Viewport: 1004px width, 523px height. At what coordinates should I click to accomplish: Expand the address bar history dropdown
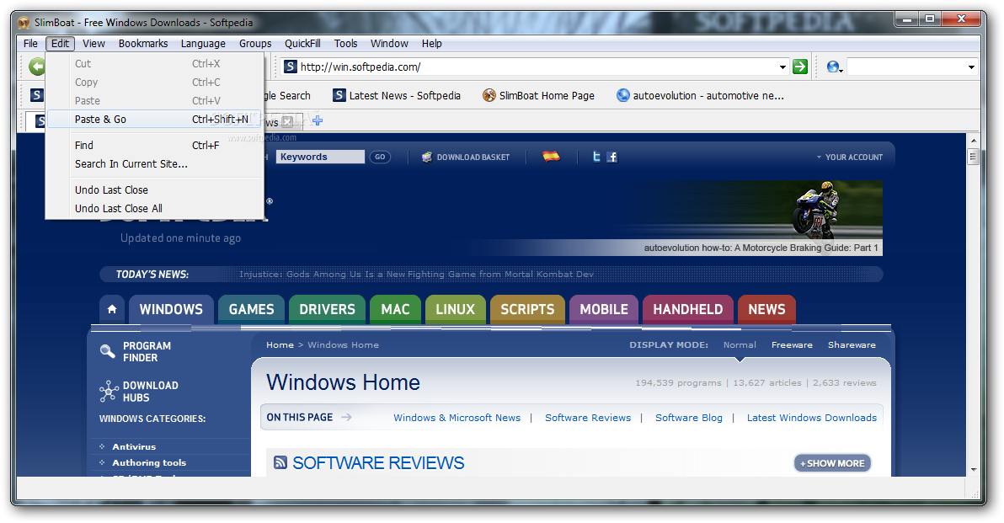[782, 67]
